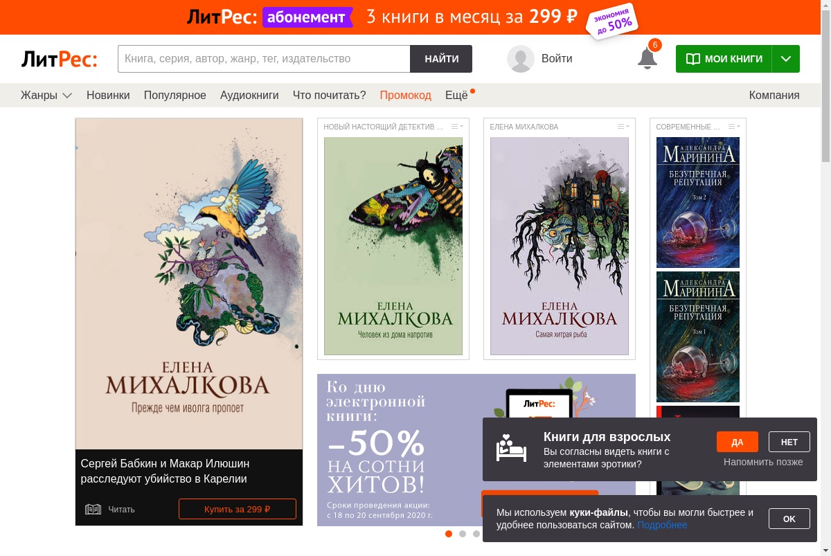Click Купить за 299 ₽ button
Viewport: 831px width, 556px height.
tap(238, 509)
